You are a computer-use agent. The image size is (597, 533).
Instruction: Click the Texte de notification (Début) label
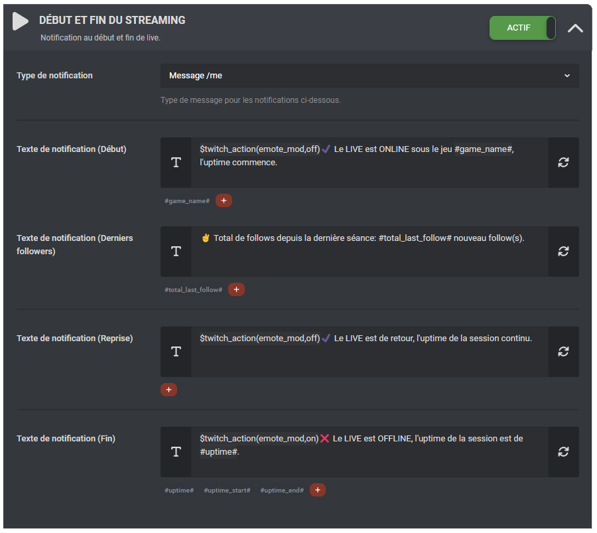[x=72, y=149]
